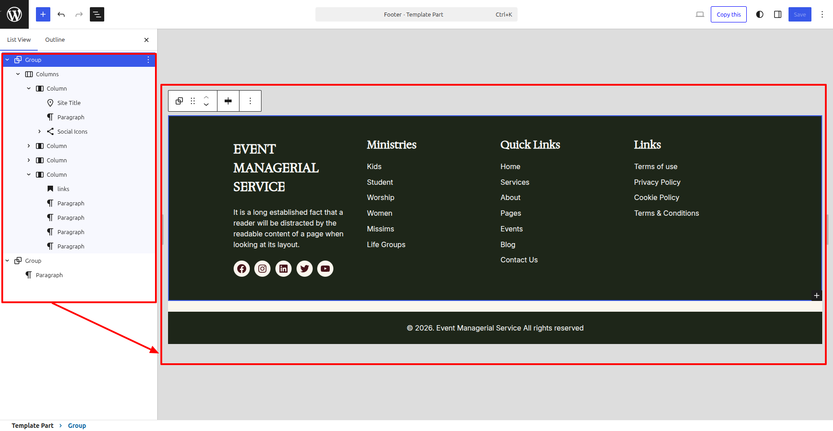Toggle the Styles half-circle icon
Screen dimensions: 833x431
click(760, 14)
